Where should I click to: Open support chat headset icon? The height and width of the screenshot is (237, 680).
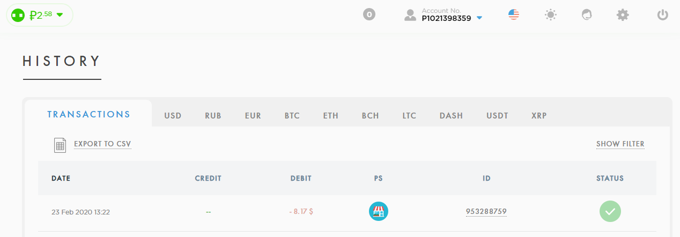point(587,15)
